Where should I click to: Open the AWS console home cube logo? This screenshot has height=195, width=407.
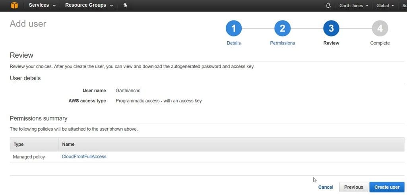[15, 5]
